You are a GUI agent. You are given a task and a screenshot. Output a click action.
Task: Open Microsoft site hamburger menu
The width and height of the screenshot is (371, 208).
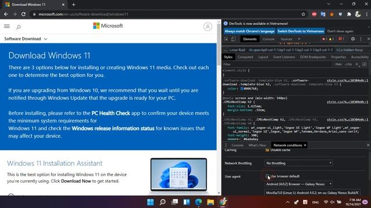point(7,26)
